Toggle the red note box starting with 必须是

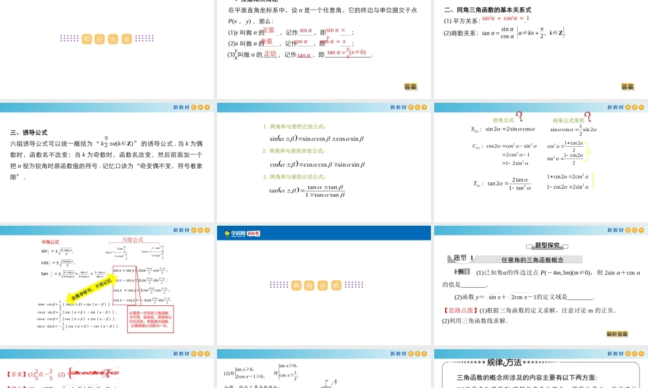coord(150,319)
